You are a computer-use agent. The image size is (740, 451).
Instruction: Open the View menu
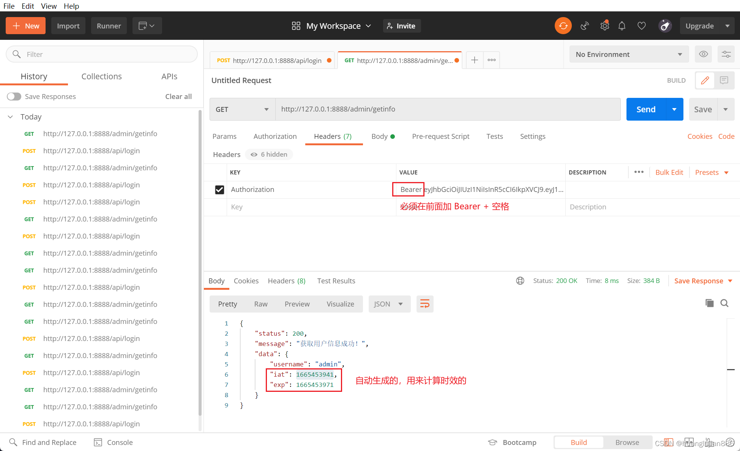(x=49, y=6)
